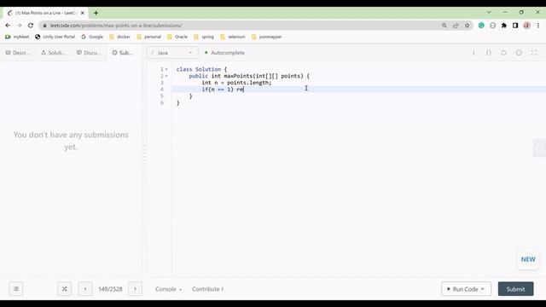The height and width of the screenshot is (307, 546).
Task: Open the problem list menu icon
Action: coord(16,289)
